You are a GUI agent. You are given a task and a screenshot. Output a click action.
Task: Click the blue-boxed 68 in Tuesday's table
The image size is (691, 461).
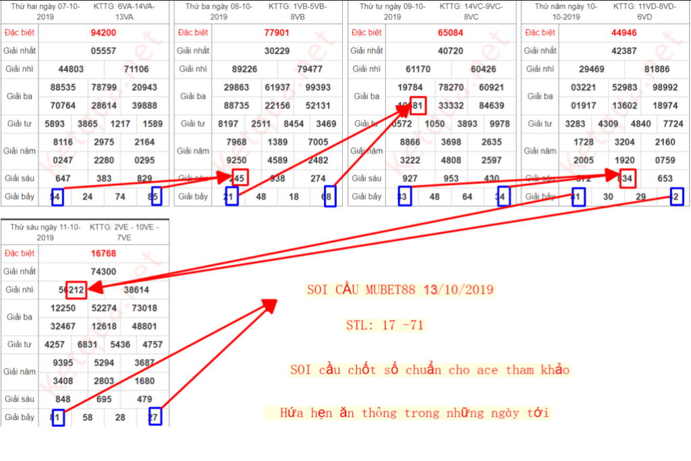[x=329, y=196]
